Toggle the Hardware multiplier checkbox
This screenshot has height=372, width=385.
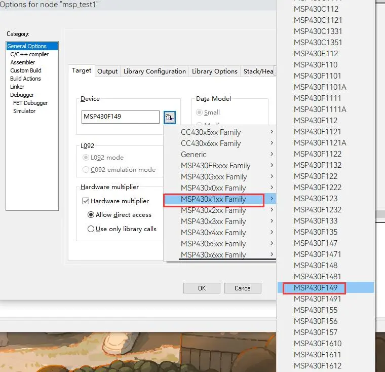point(86,201)
